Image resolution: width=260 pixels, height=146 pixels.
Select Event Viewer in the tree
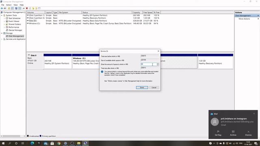pyautogui.click(x=14, y=21)
